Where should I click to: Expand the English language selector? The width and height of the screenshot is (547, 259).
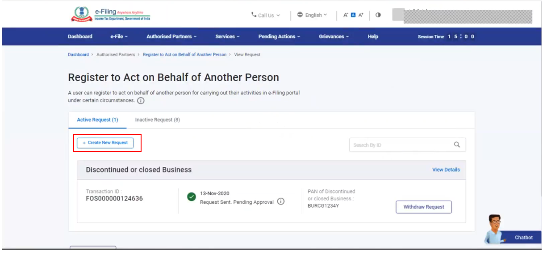(312, 15)
